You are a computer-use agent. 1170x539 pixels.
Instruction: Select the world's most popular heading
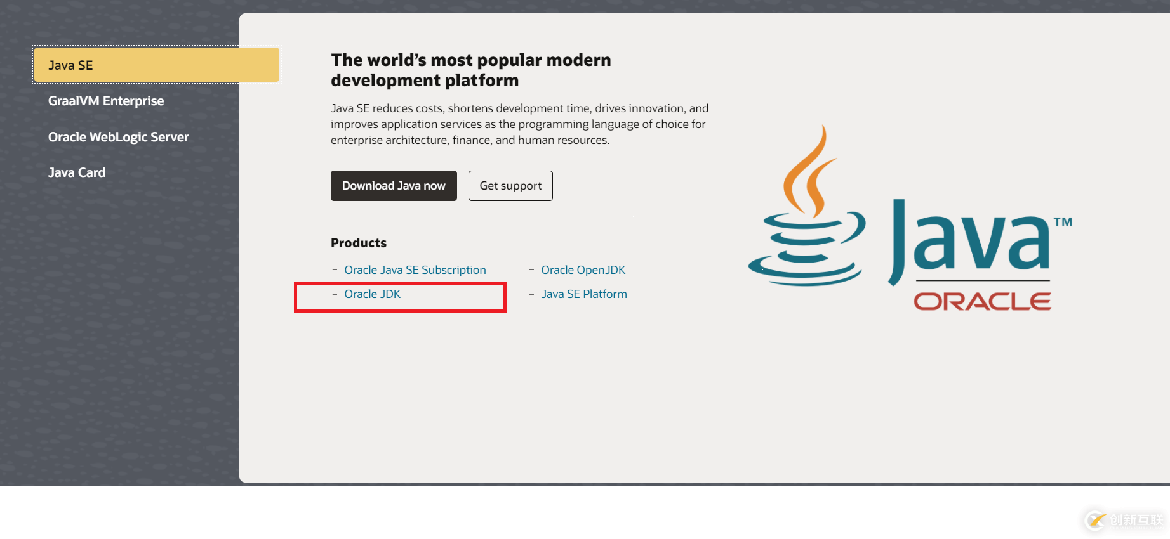coord(471,70)
